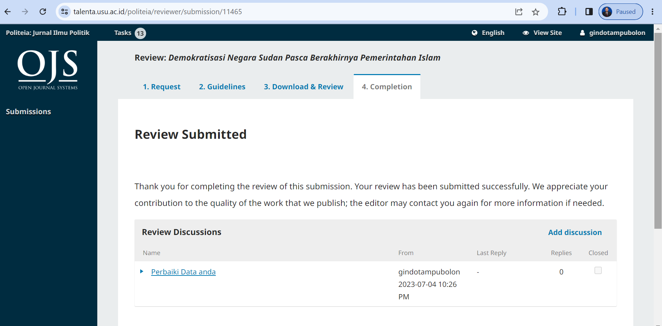Click Add discussion link
Viewport: 662px width, 326px height.
[x=575, y=233]
